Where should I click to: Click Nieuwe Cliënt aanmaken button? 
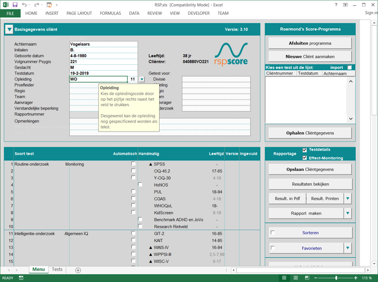310,57
